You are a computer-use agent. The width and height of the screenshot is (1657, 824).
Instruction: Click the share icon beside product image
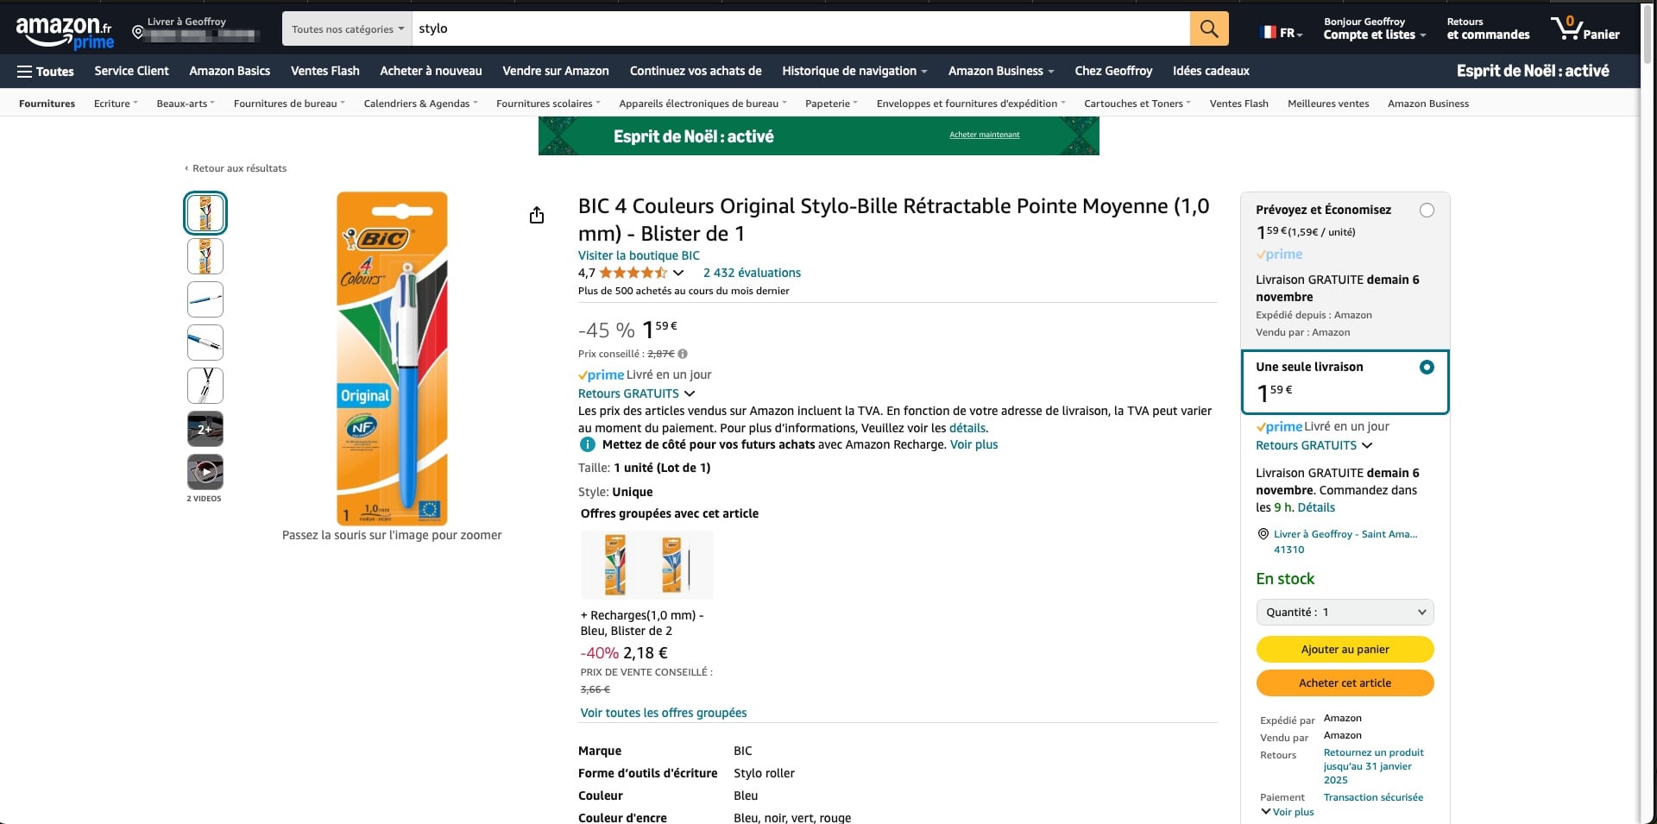[537, 215]
